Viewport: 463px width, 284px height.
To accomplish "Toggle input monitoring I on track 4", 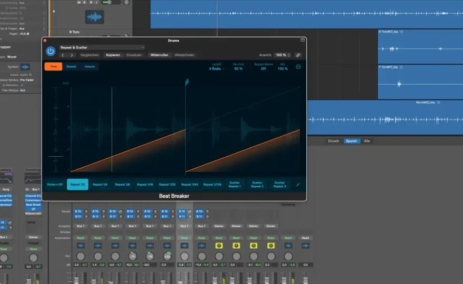I will pyautogui.click(x=96, y=2).
